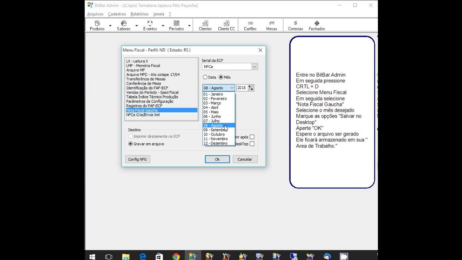Open the Windows Start menu

92,257
